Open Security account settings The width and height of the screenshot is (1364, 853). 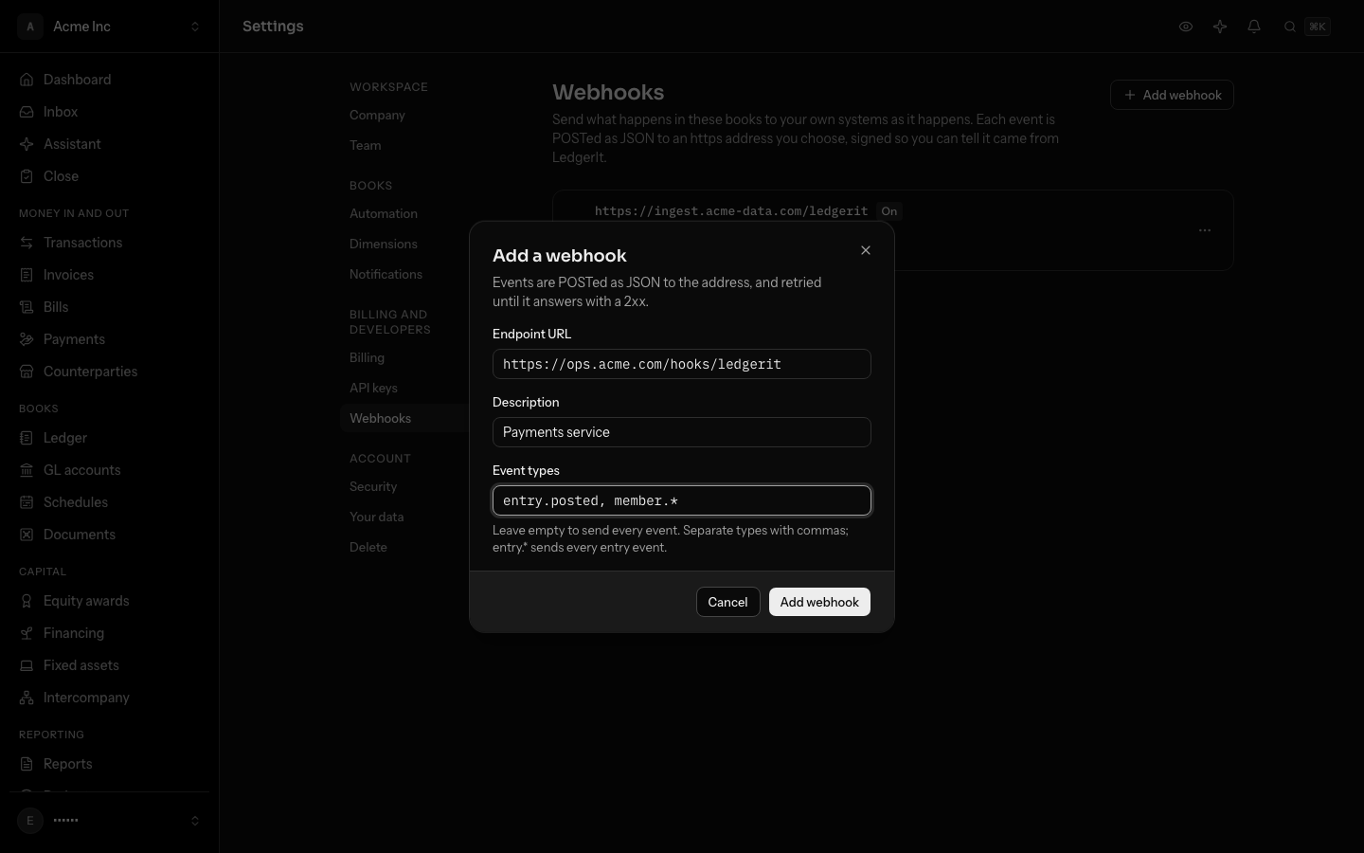(x=373, y=487)
